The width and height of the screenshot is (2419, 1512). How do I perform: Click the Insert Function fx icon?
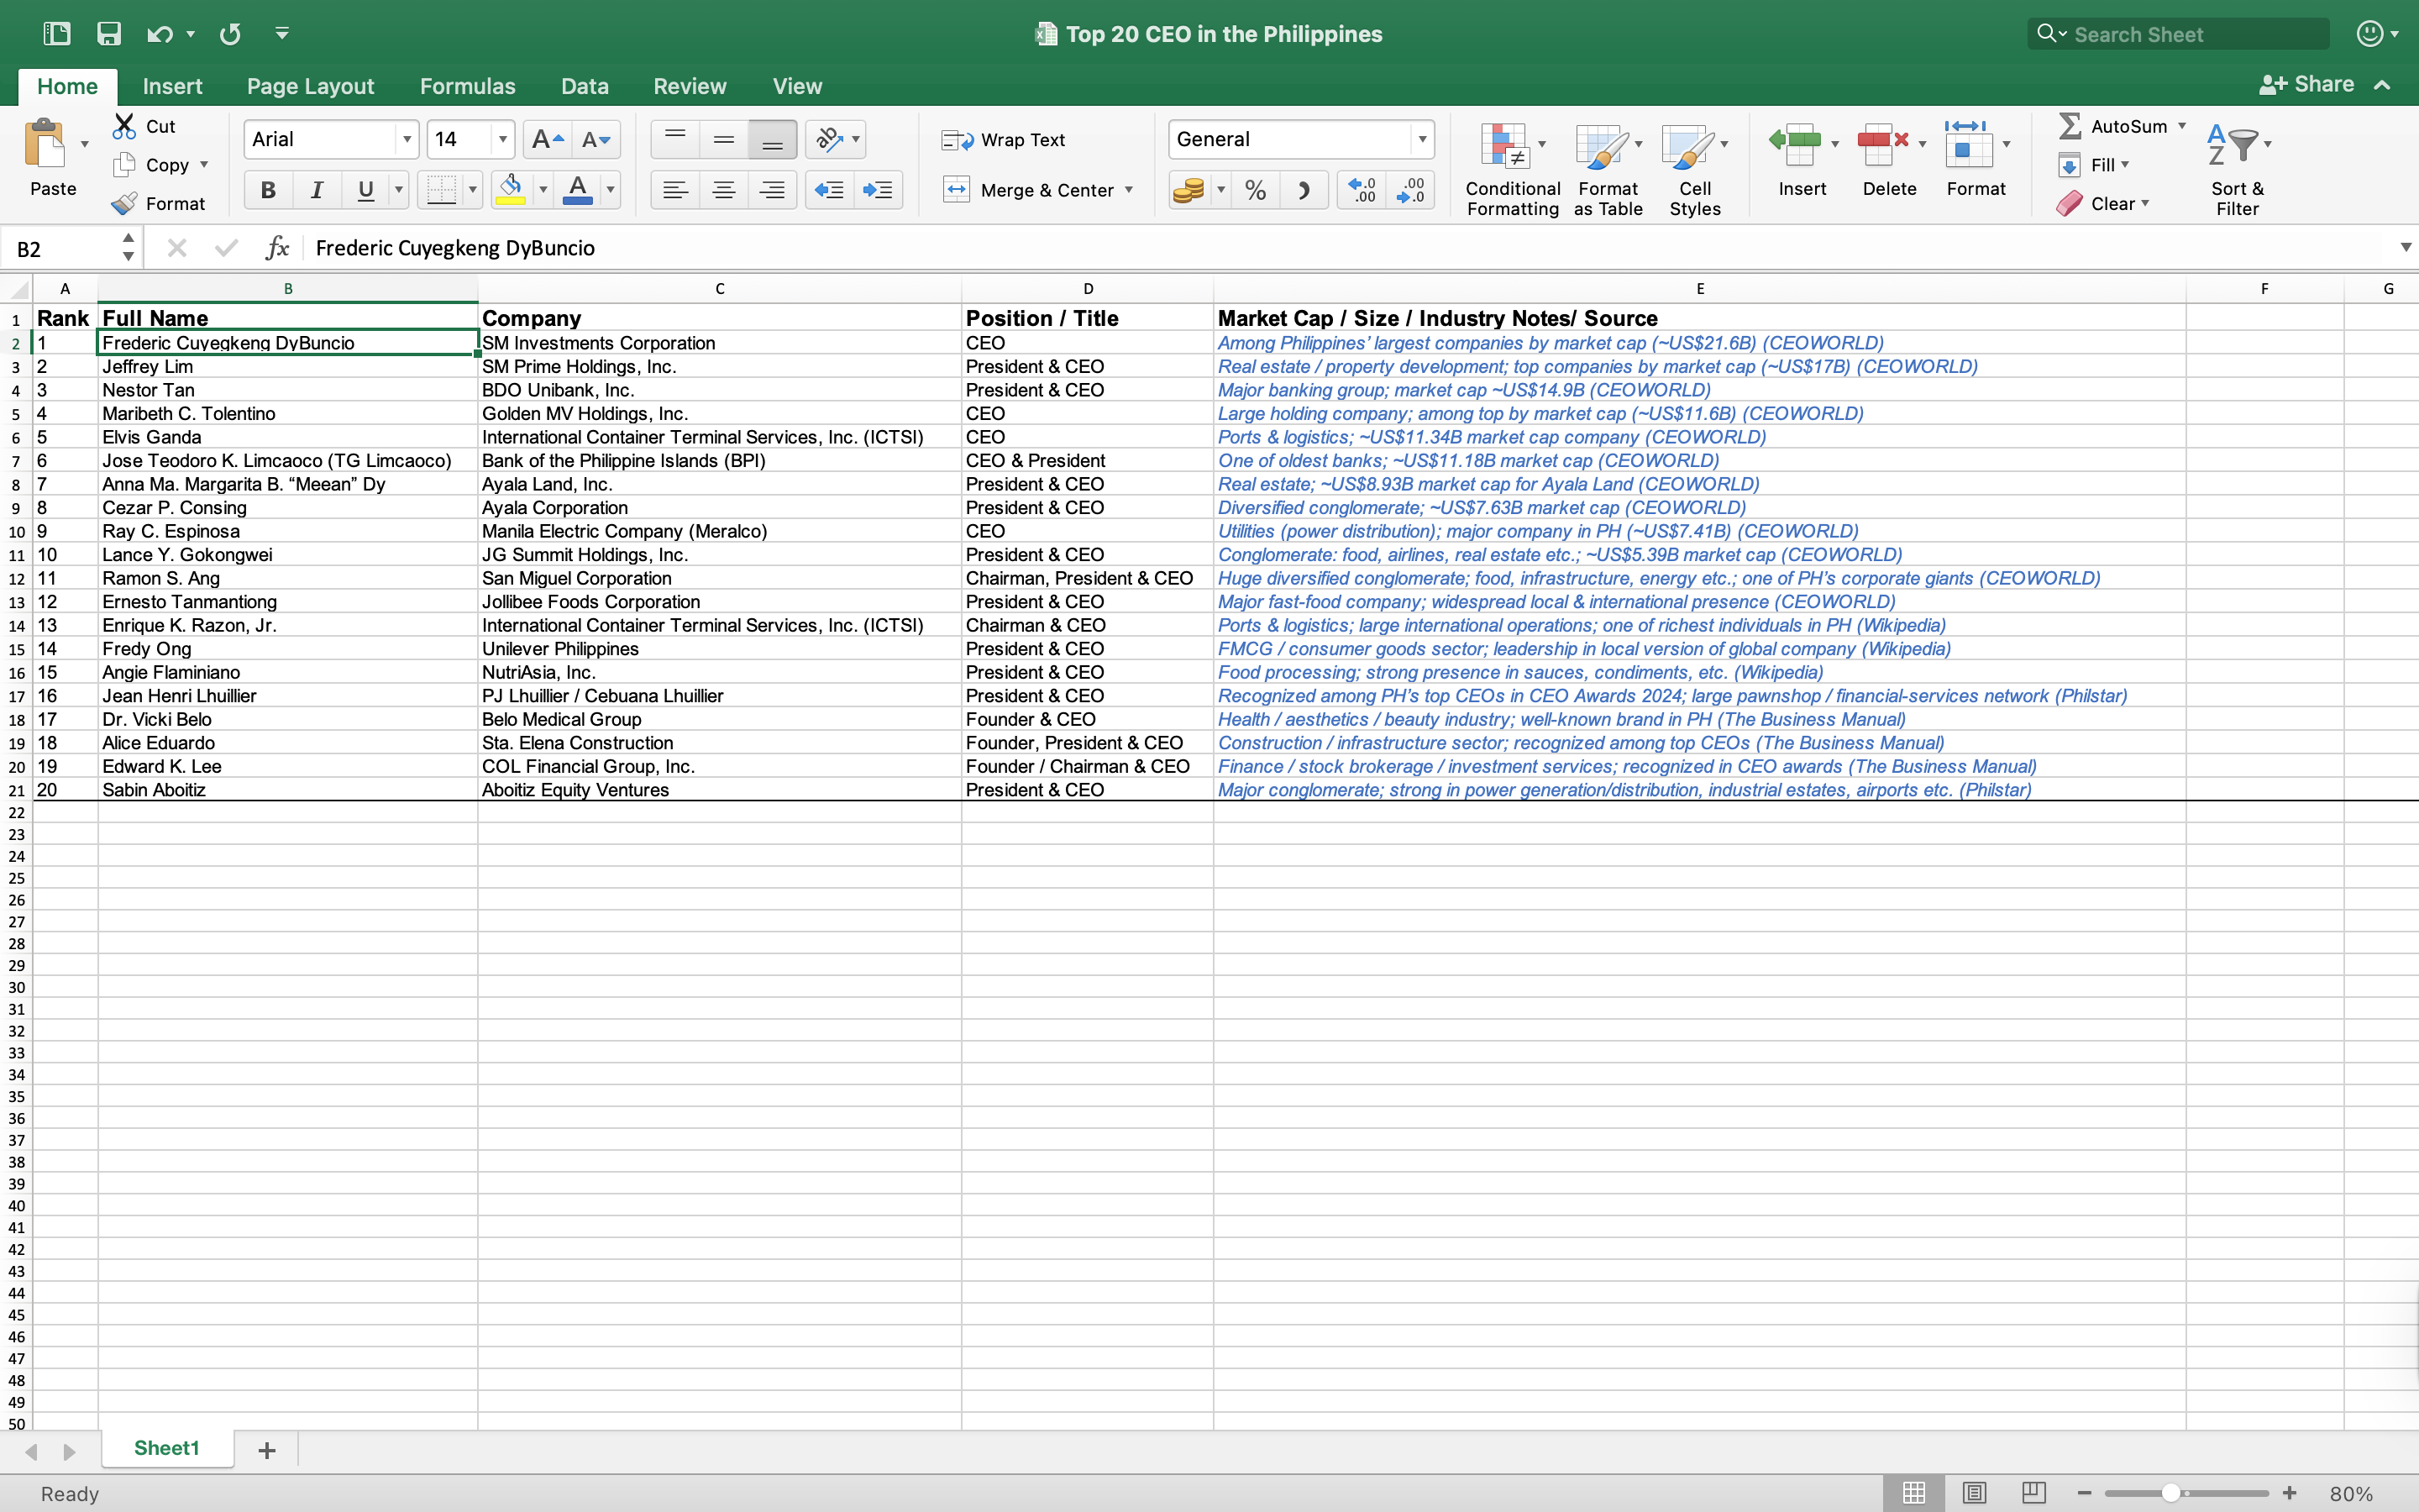click(277, 248)
